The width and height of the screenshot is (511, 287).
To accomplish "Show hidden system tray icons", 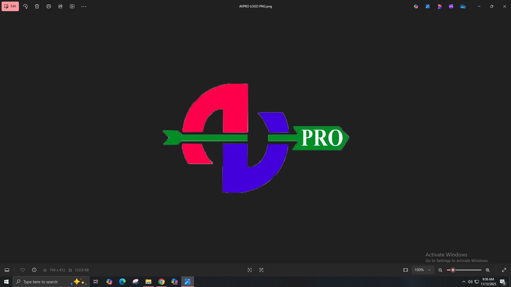I will [x=464, y=282].
